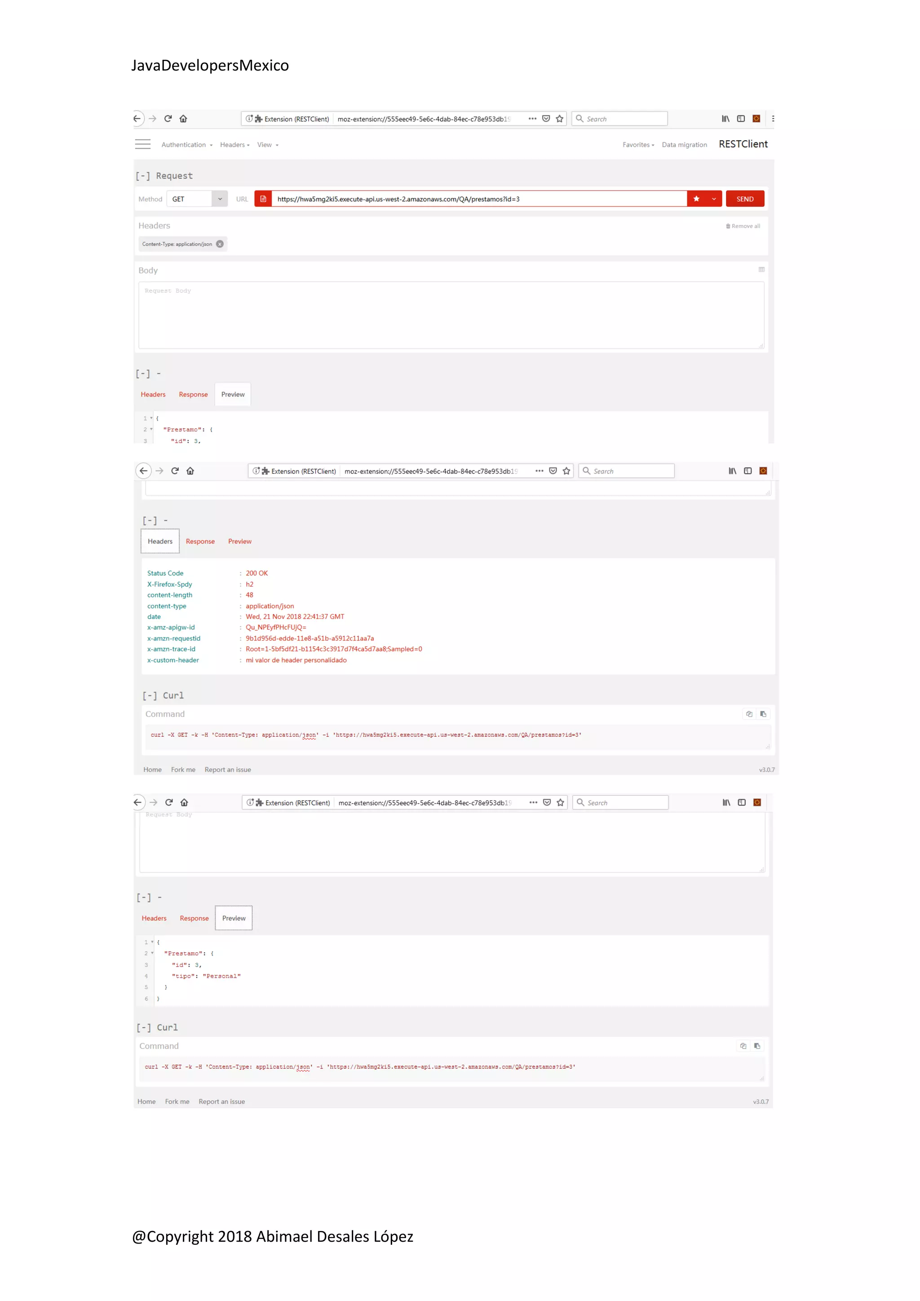Switch to the Response tab
Image resolution: width=920 pixels, height=1301 pixels.
[193, 394]
